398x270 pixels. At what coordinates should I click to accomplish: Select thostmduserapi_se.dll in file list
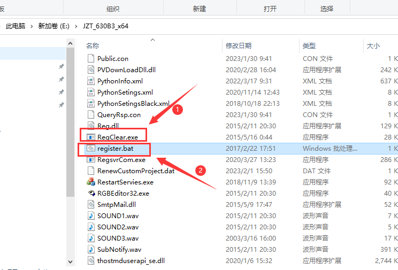point(131,261)
